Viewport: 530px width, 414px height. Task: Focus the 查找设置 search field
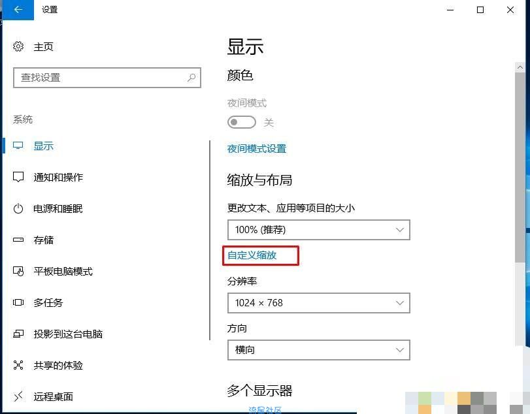click(x=107, y=78)
